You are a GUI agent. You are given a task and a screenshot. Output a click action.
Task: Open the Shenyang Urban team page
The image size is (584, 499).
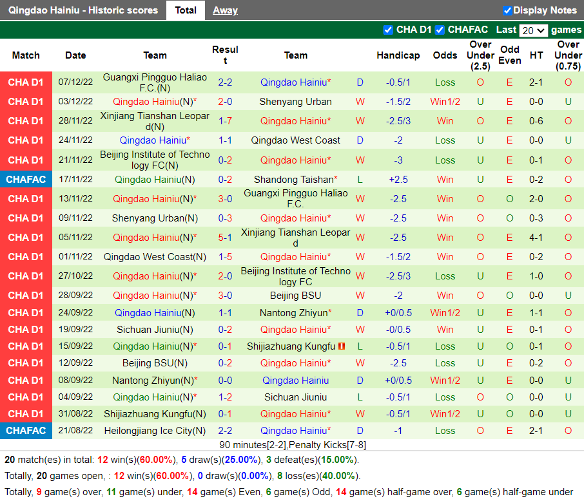tap(296, 101)
